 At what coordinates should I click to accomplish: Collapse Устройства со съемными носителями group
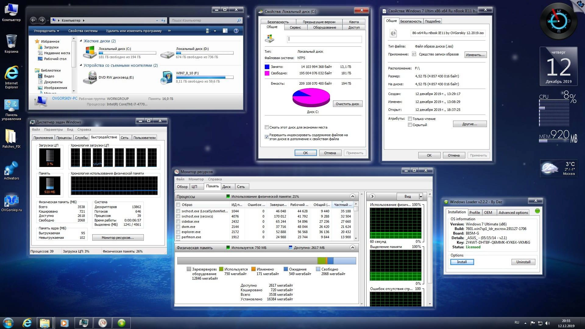pos(81,65)
